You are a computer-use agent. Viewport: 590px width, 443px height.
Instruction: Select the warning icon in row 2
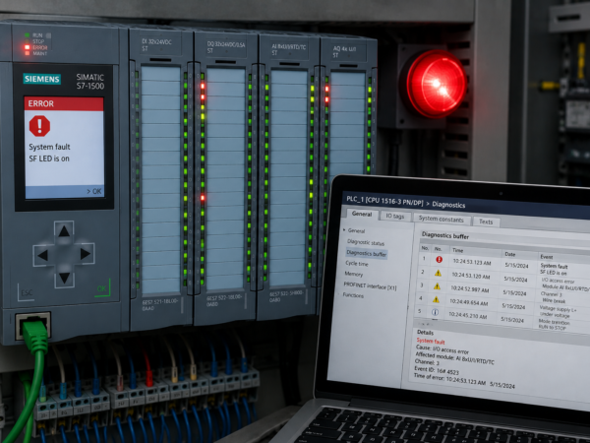438,273
